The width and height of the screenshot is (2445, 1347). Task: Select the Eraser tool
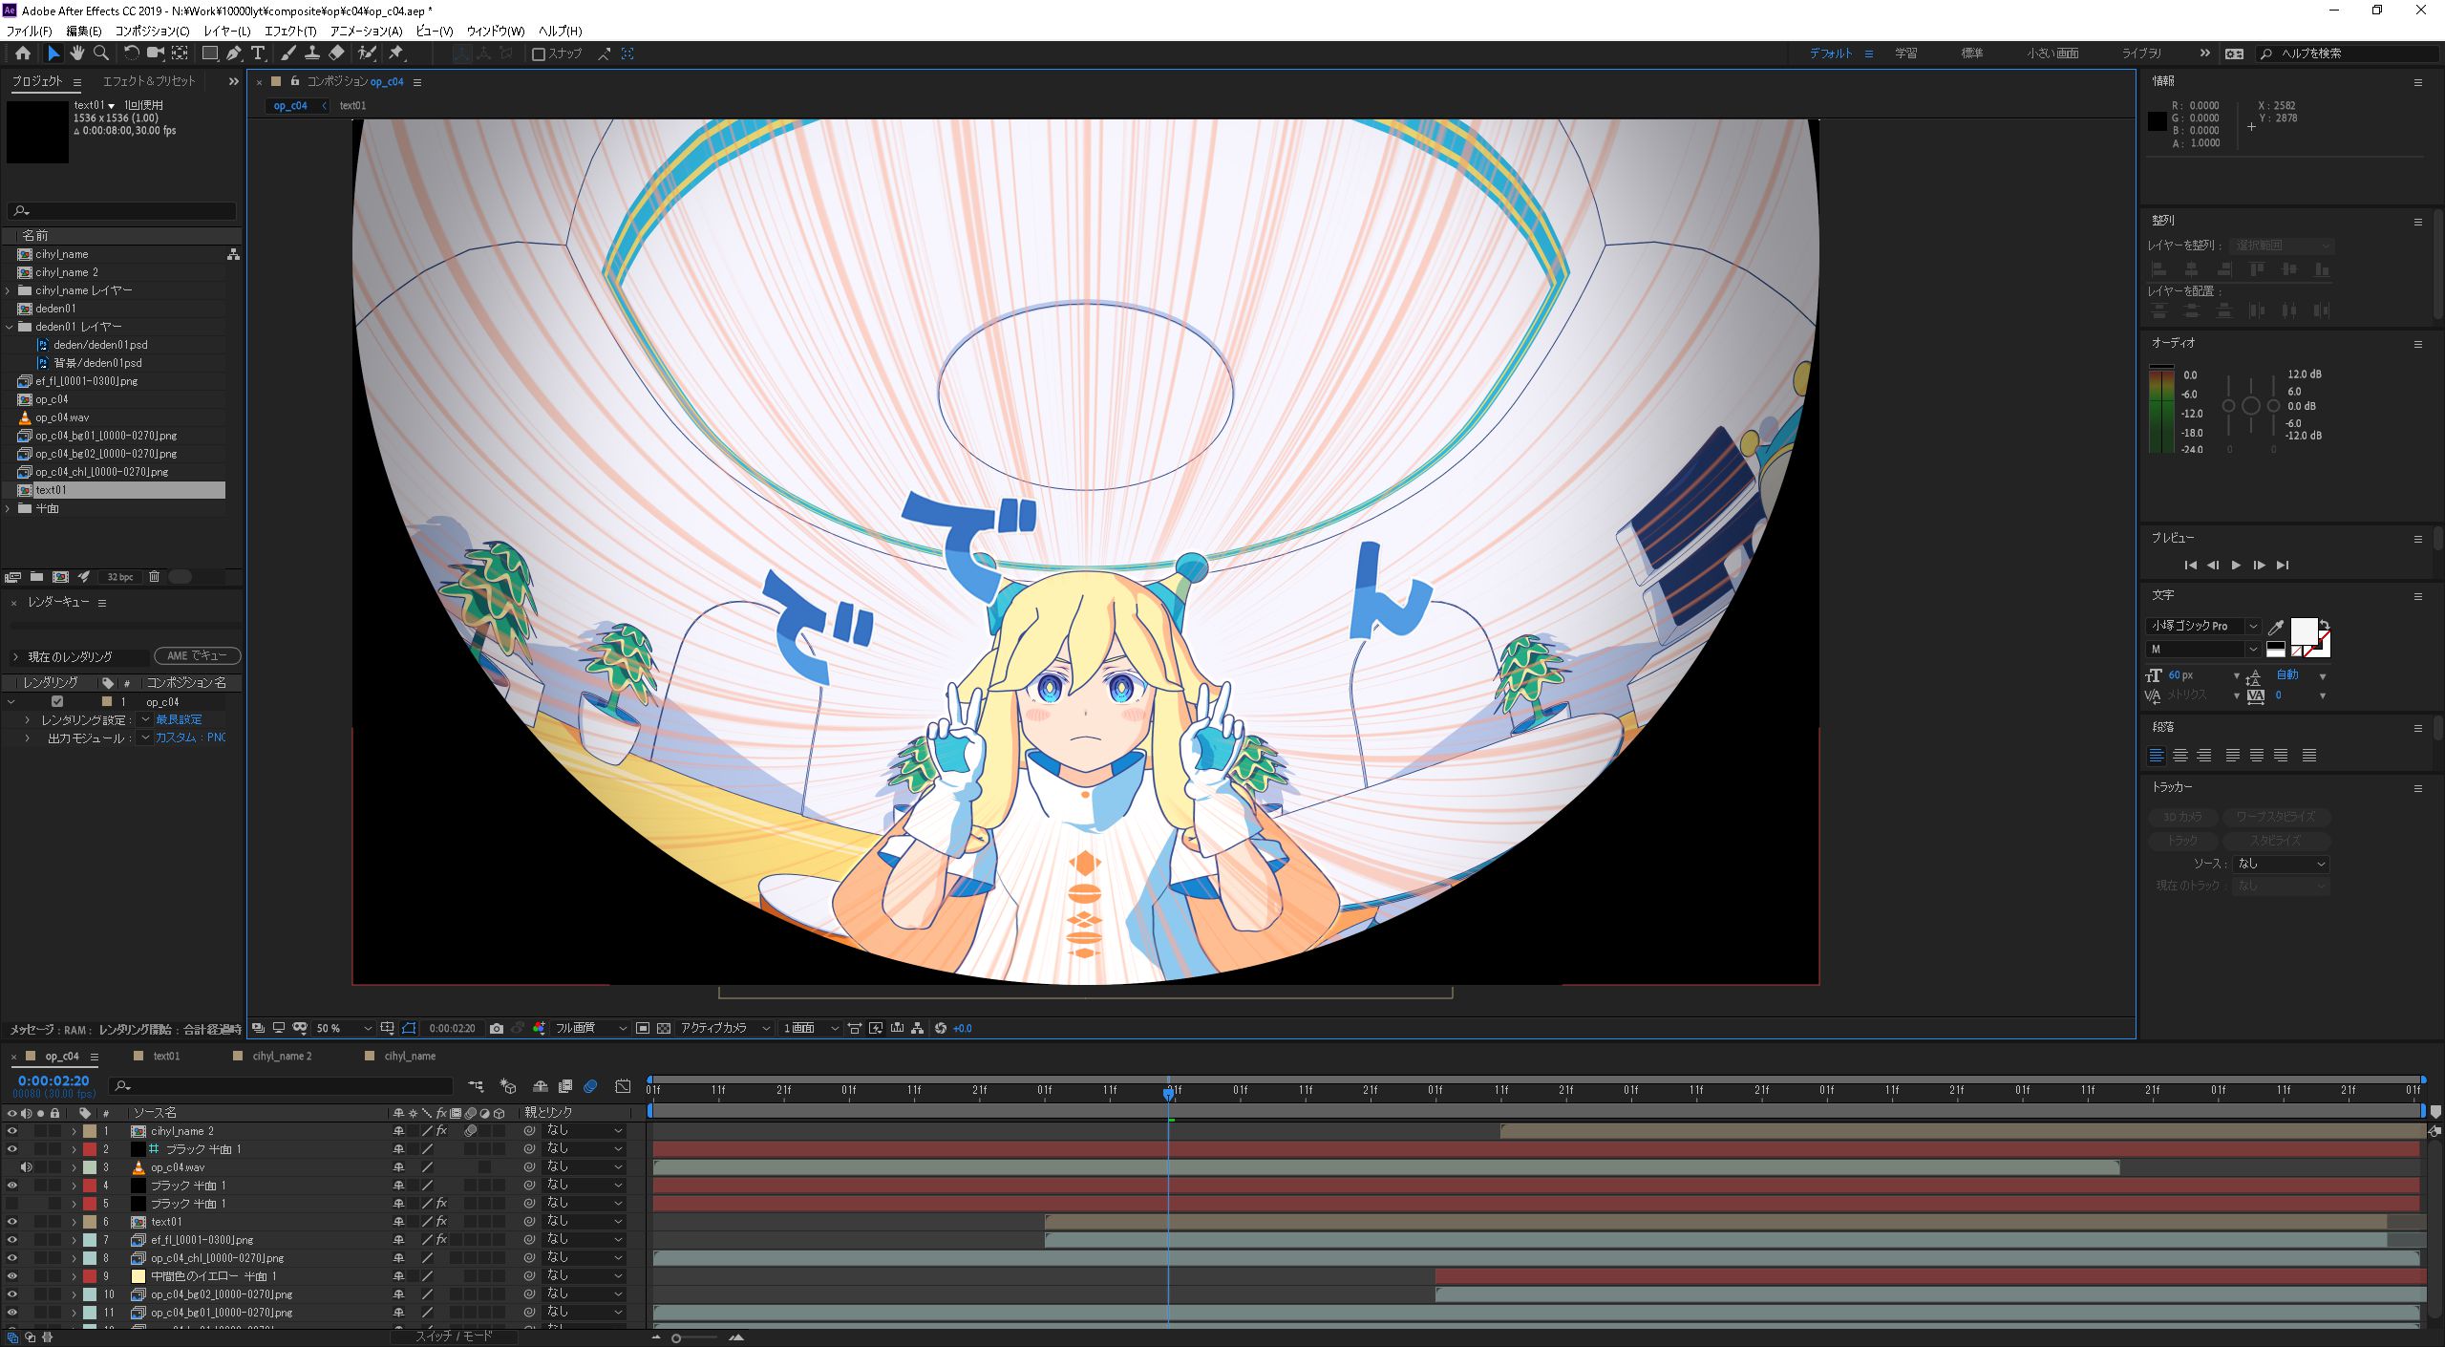(336, 53)
